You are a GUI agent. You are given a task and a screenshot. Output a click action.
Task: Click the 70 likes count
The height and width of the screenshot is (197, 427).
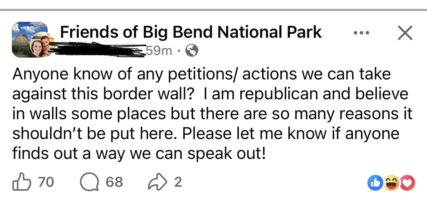pyautogui.click(x=46, y=182)
